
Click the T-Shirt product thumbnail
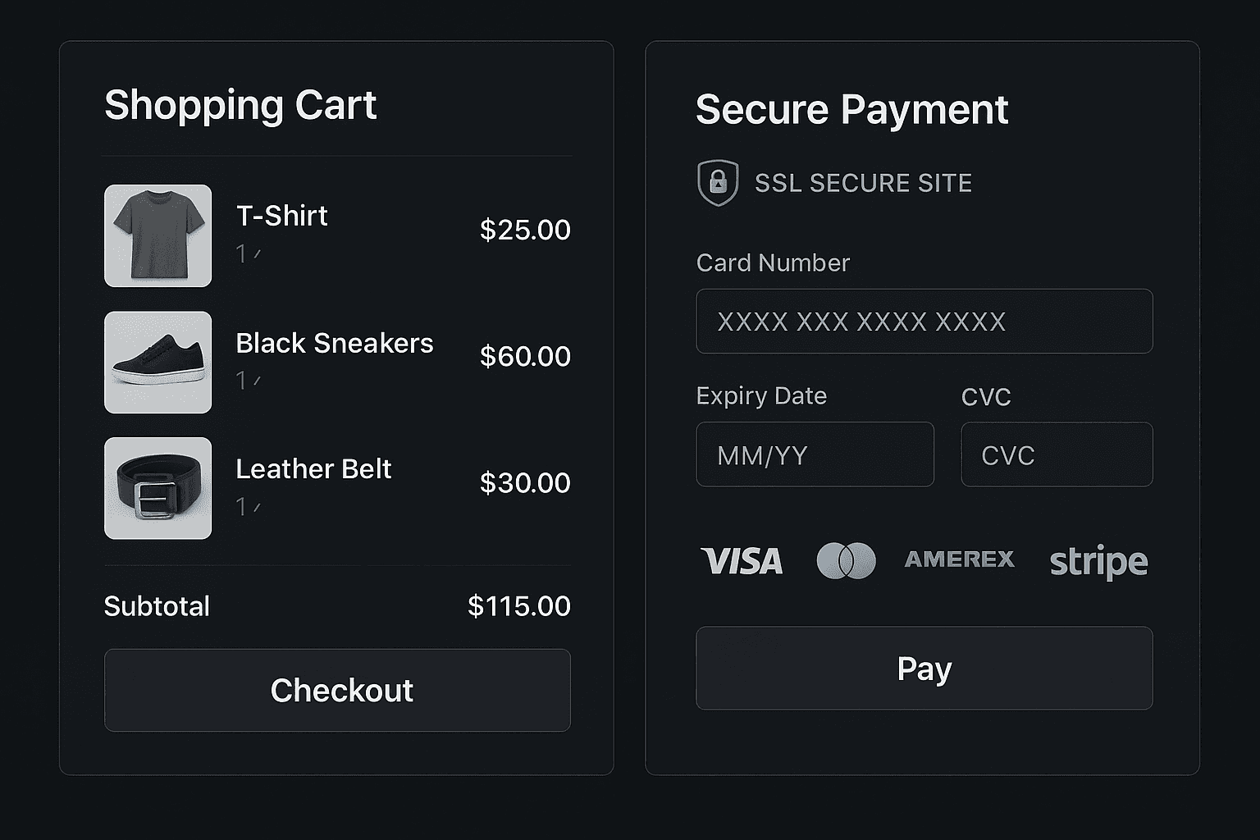157,236
